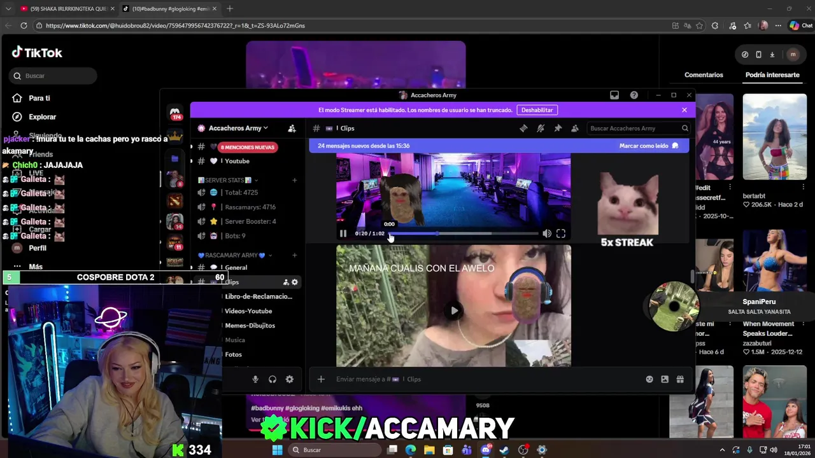Image resolution: width=815 pixels, height=458 pixels.
Task: Click the Enviar mensaje message input
Action: click(484, 379)
